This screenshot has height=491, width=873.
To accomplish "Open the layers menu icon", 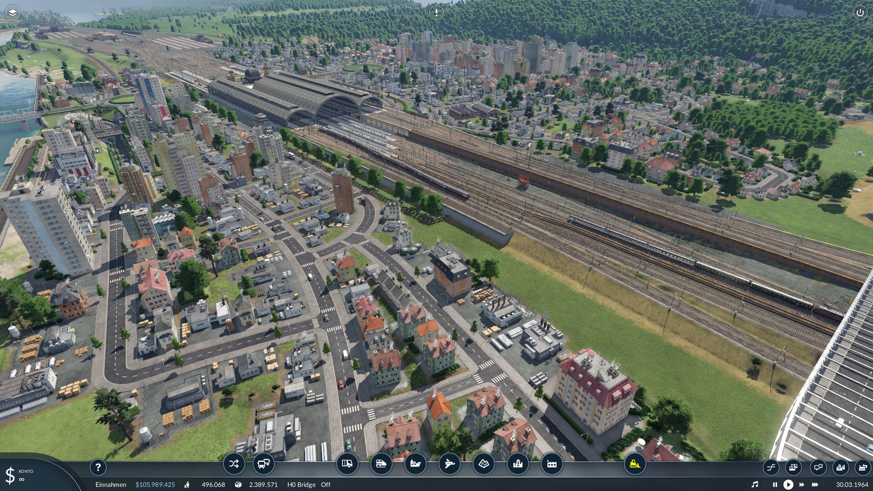I will click(13, 13).
